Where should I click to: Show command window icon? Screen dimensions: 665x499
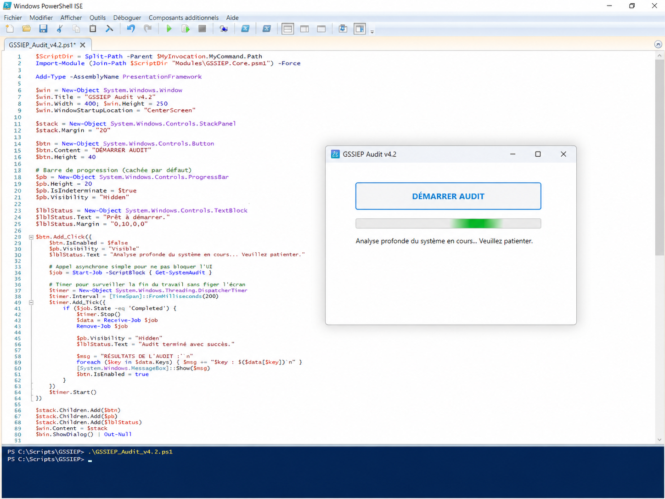(x=343, y=29)
